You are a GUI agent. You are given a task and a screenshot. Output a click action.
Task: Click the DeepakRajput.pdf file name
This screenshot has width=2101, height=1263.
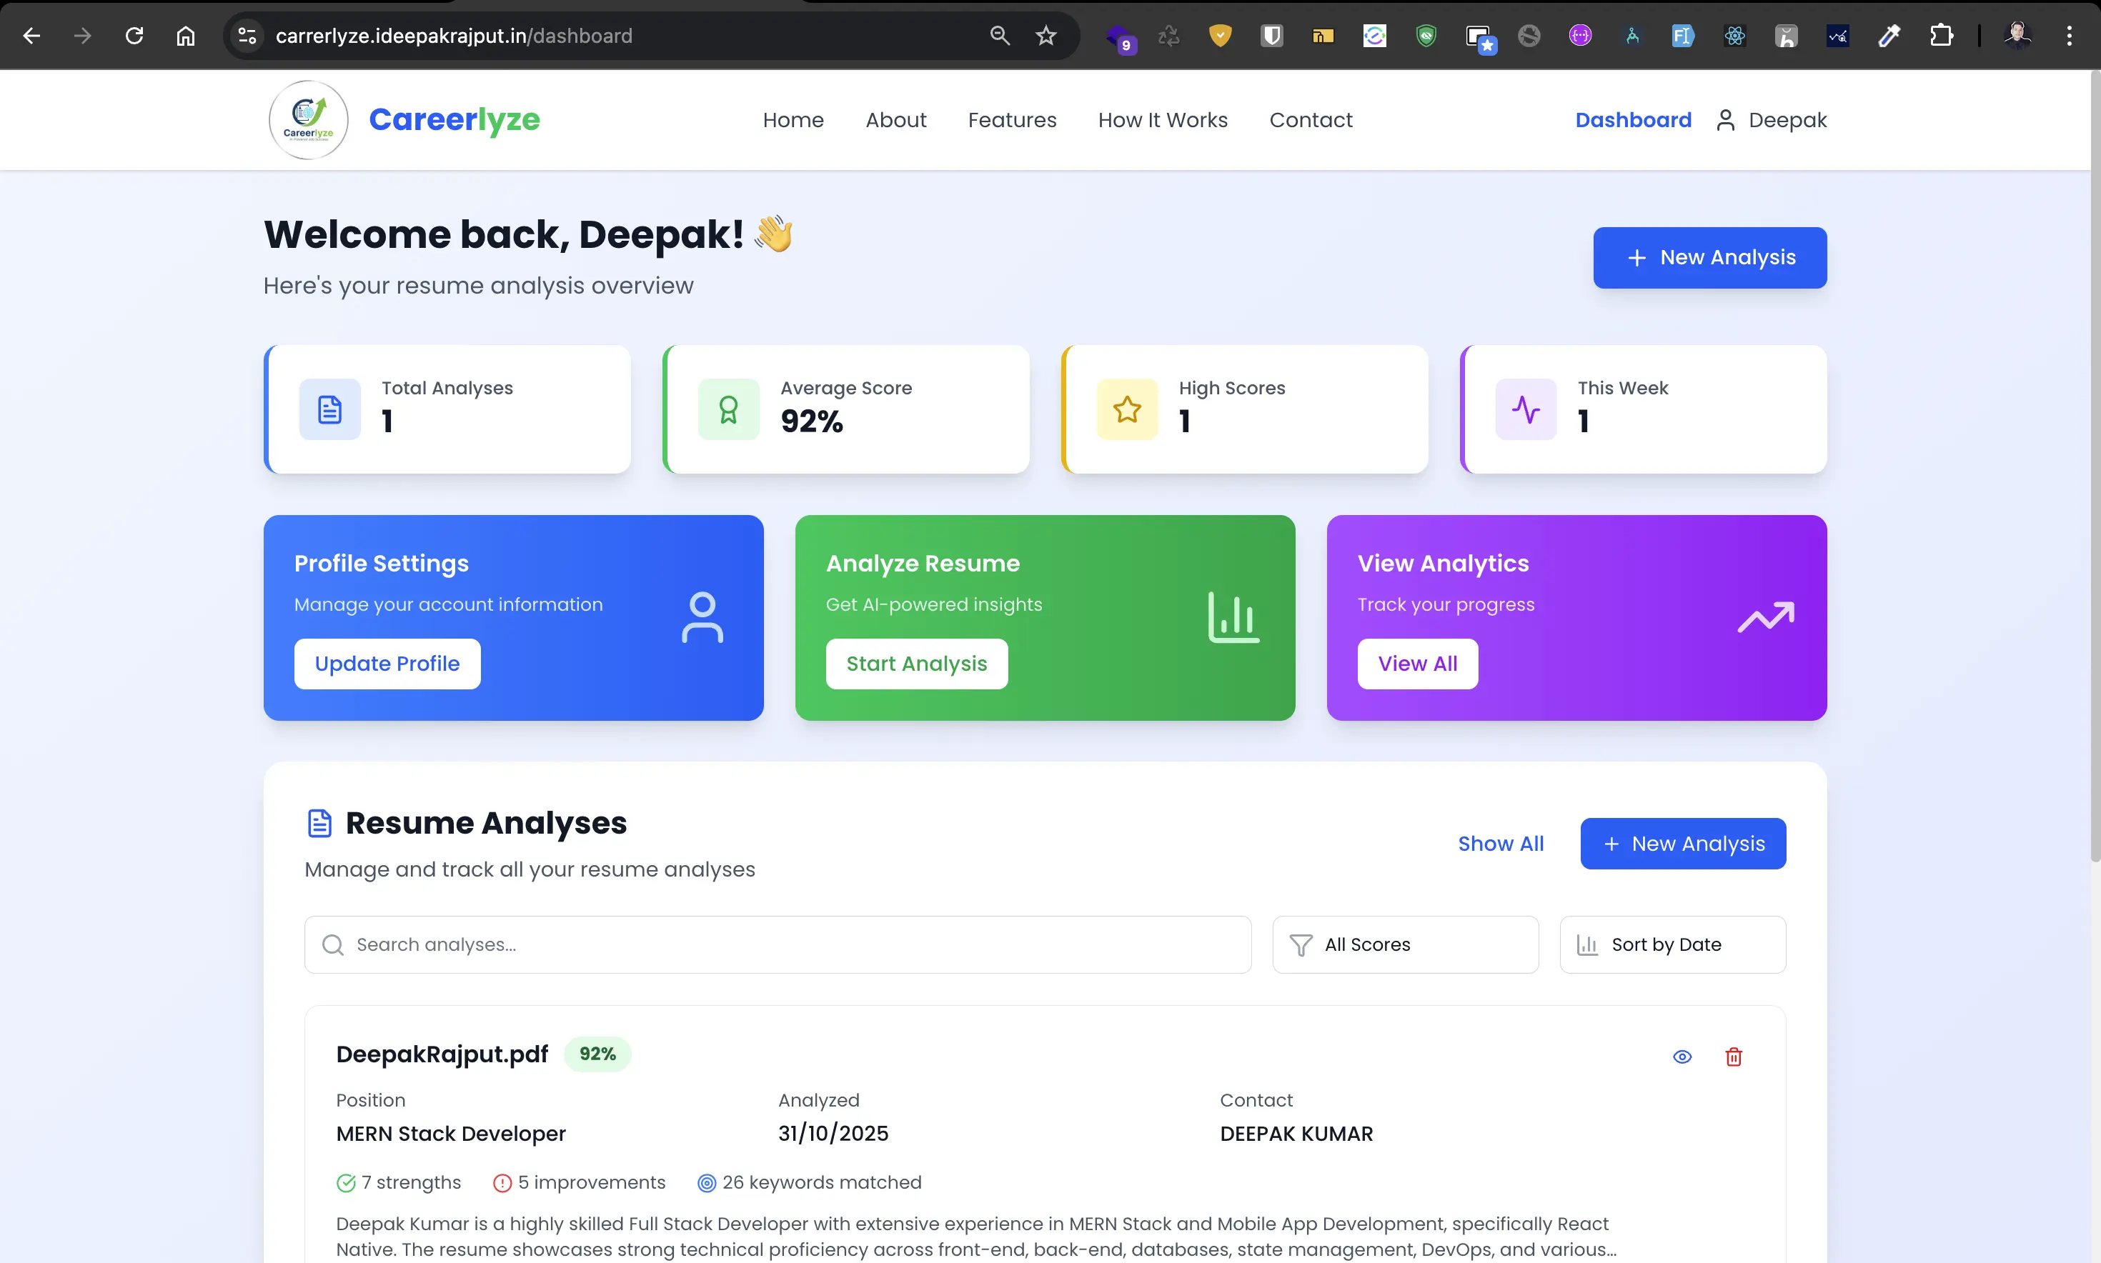442,1054
